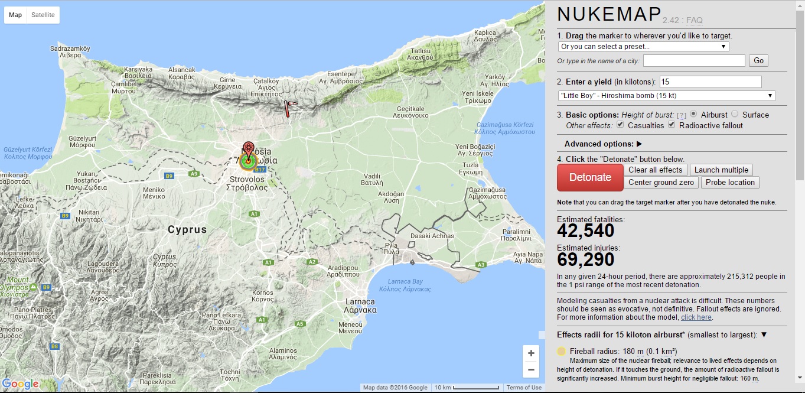
Task: Click the fireball radius 180 m value
Action: click(632, 351)
